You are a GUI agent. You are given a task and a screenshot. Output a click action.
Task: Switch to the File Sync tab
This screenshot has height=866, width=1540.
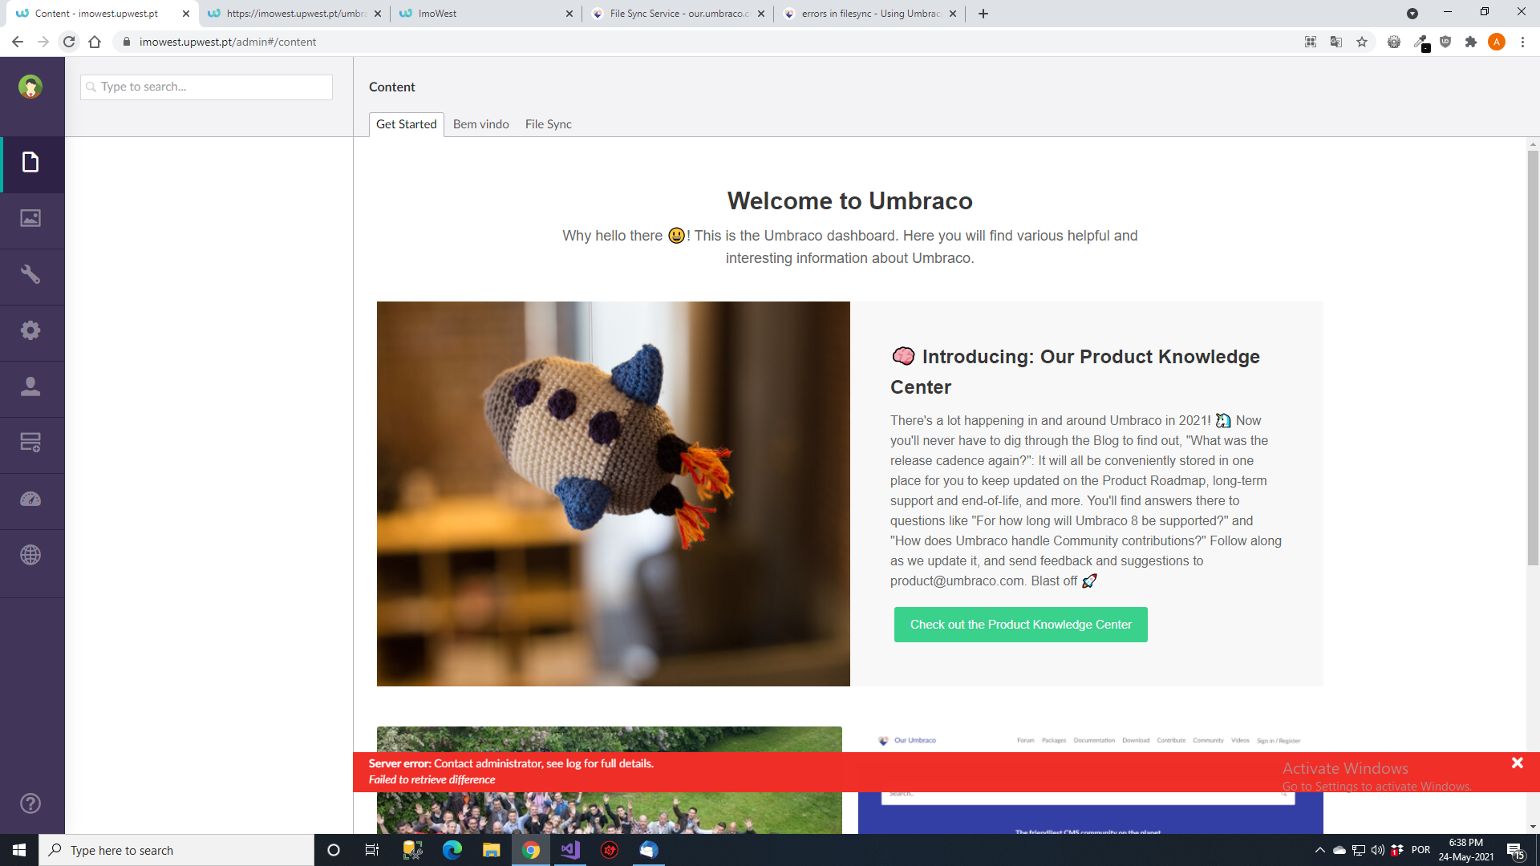point(548,124)
